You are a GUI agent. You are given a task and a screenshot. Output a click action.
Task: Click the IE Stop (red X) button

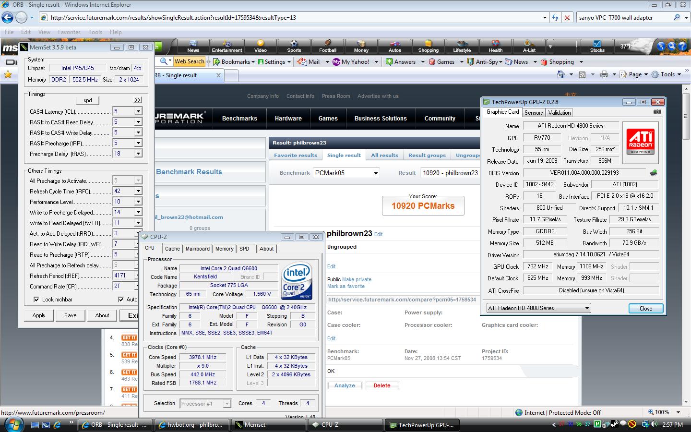(x=567, y=18)
